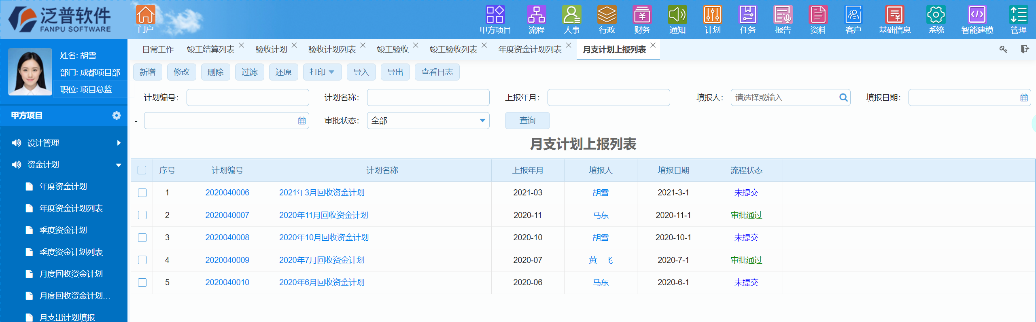Image resolution: width=1036 pixels, height=322 pixels.
Task: Open the 审批状态 dropdown showing 全部
Action: point(428,121)
